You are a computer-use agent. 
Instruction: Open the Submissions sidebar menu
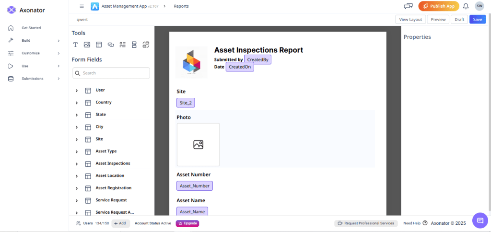33,79
